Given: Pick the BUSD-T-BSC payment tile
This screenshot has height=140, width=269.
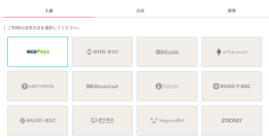Looking at the screenshot, I should 232,86.
